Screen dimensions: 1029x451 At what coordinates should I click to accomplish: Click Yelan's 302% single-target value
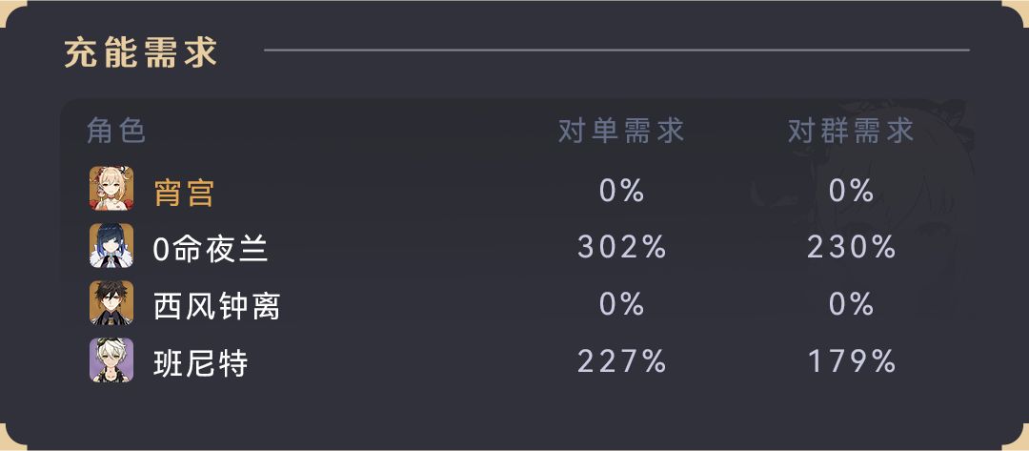click(622, 248)
